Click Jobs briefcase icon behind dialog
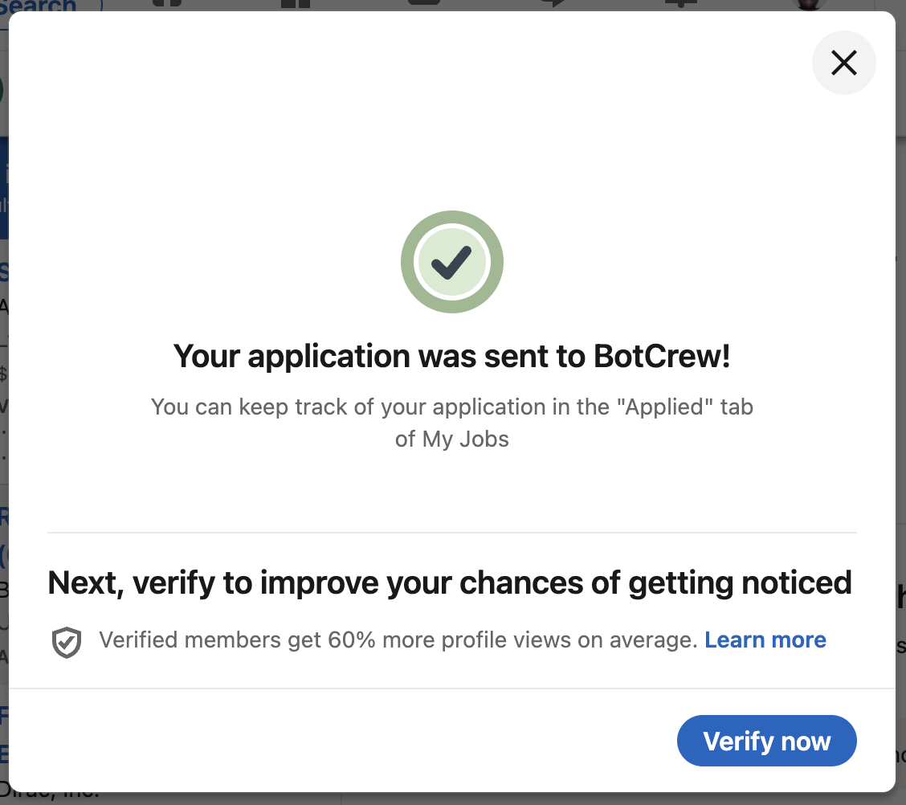The width and height of the screenshot is (906, 805). (424, 3)
